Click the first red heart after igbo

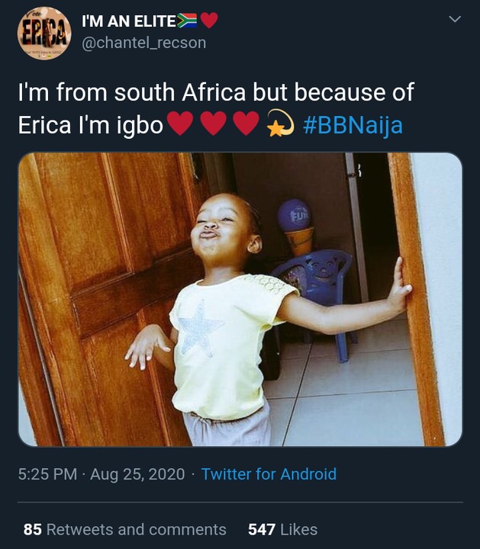pyautogui.click(x=180, y=124)
